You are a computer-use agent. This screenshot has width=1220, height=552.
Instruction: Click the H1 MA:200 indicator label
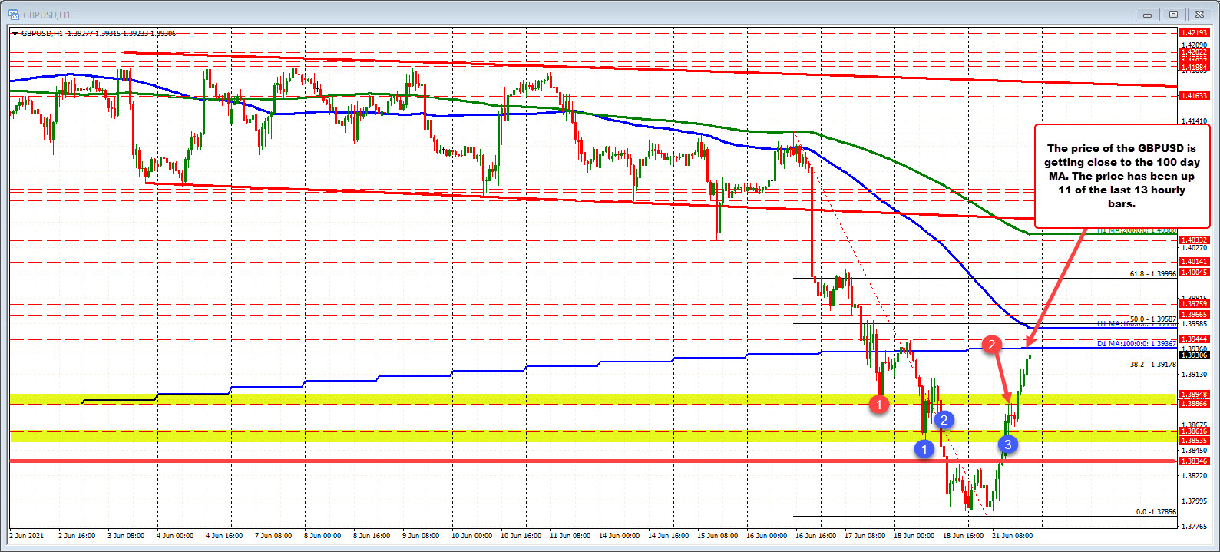coord(1136,230)
